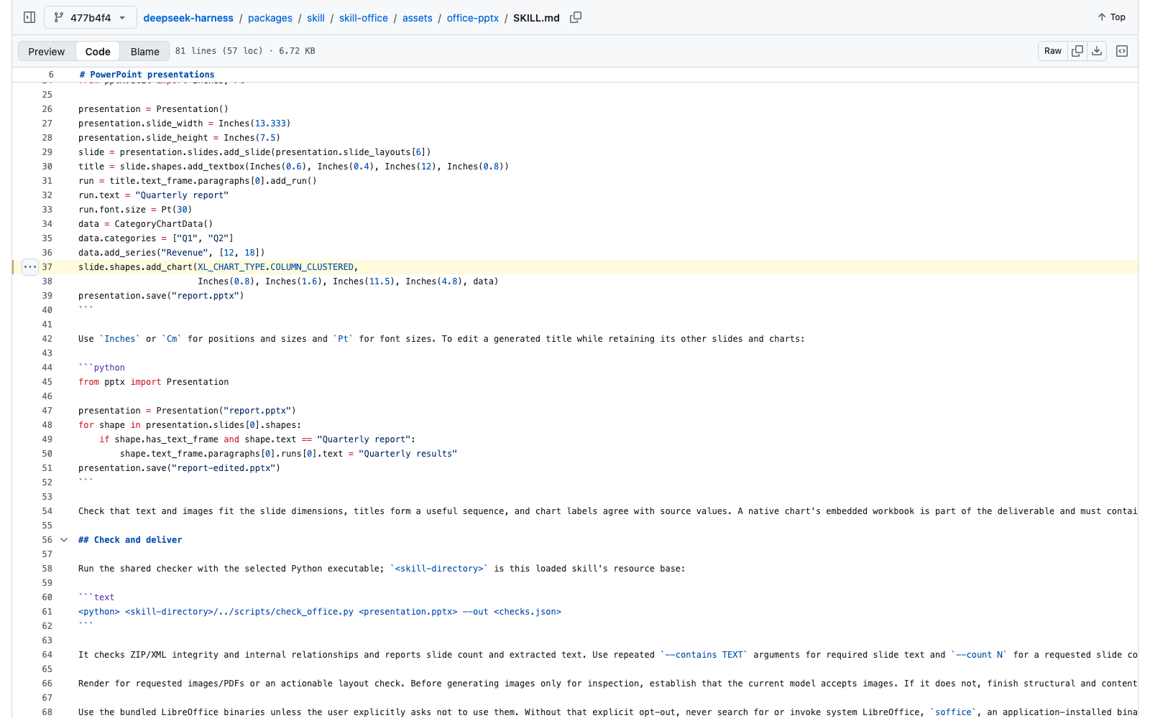
Task: Open the symbols panel icon
Action: tap(1122, 51)
